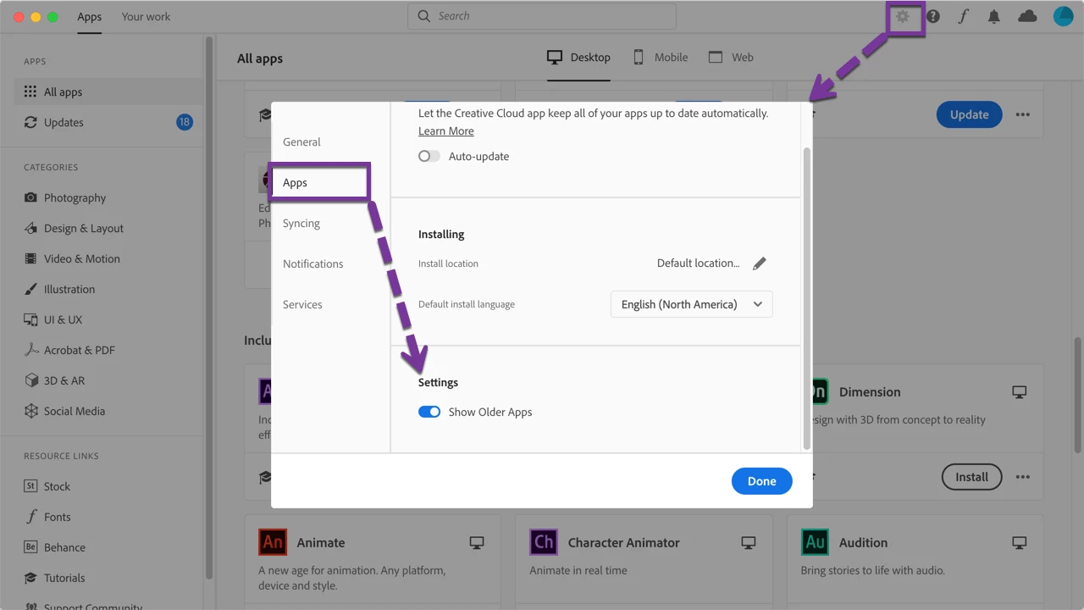Viewport: 1084px width, 610px height.
Task: Open the settings gear icon
Action: (x=903, y=16)
